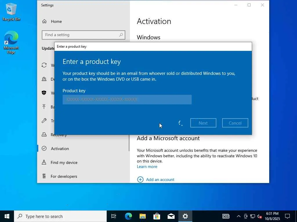Click the Find my device person icon
Image resolution: width=297 pixels, height=222 pixels.
click(44, 162)
